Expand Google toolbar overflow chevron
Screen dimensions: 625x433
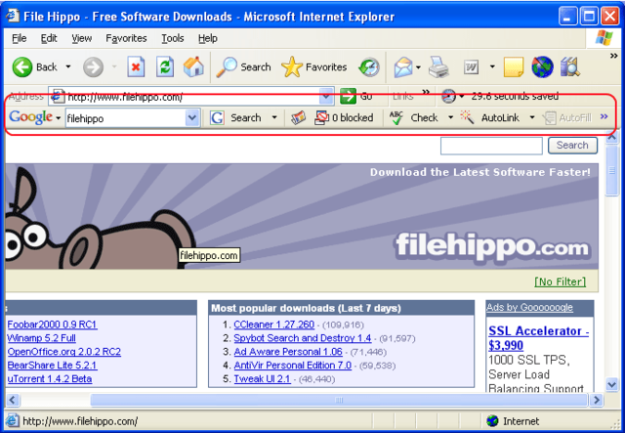[604, 116]
